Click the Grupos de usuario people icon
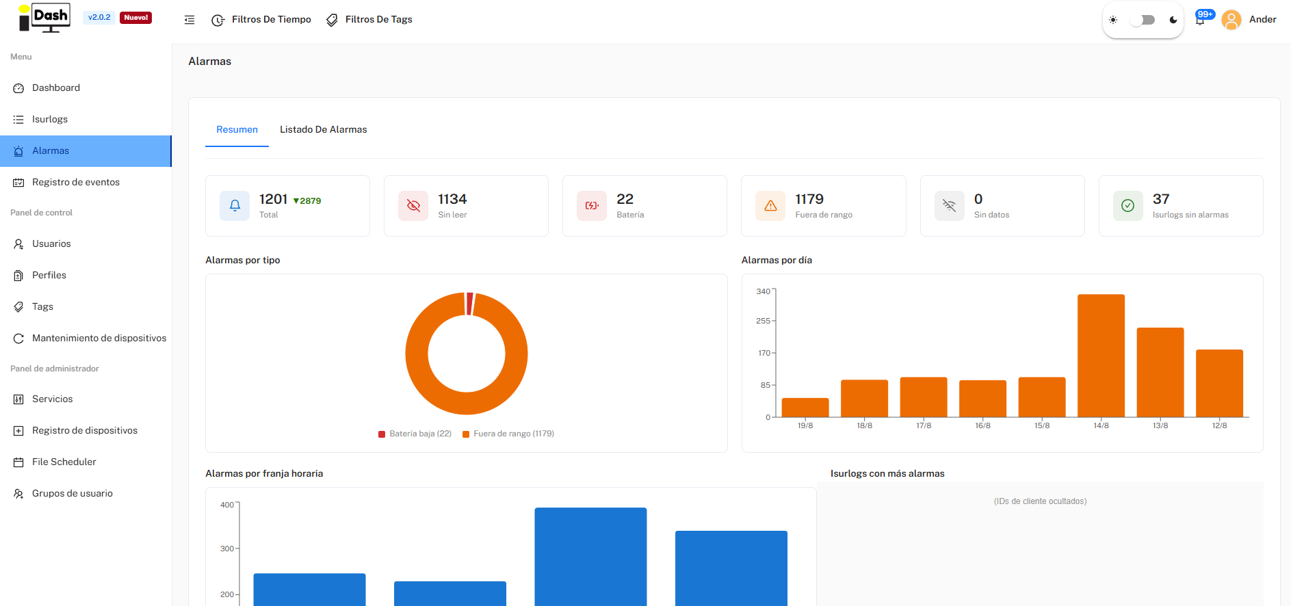 pyautogui.click(x=18, y=494)
